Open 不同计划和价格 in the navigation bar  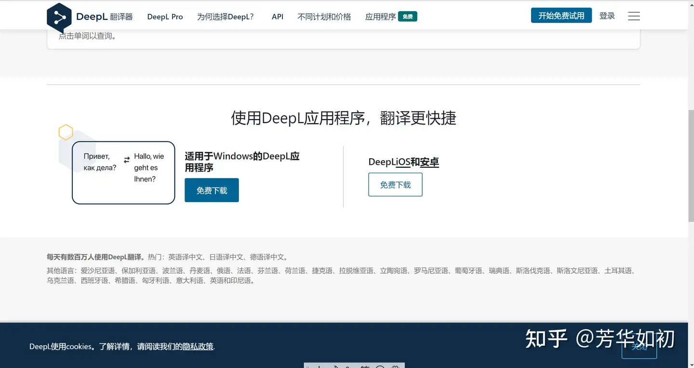(x=324, y=16)
